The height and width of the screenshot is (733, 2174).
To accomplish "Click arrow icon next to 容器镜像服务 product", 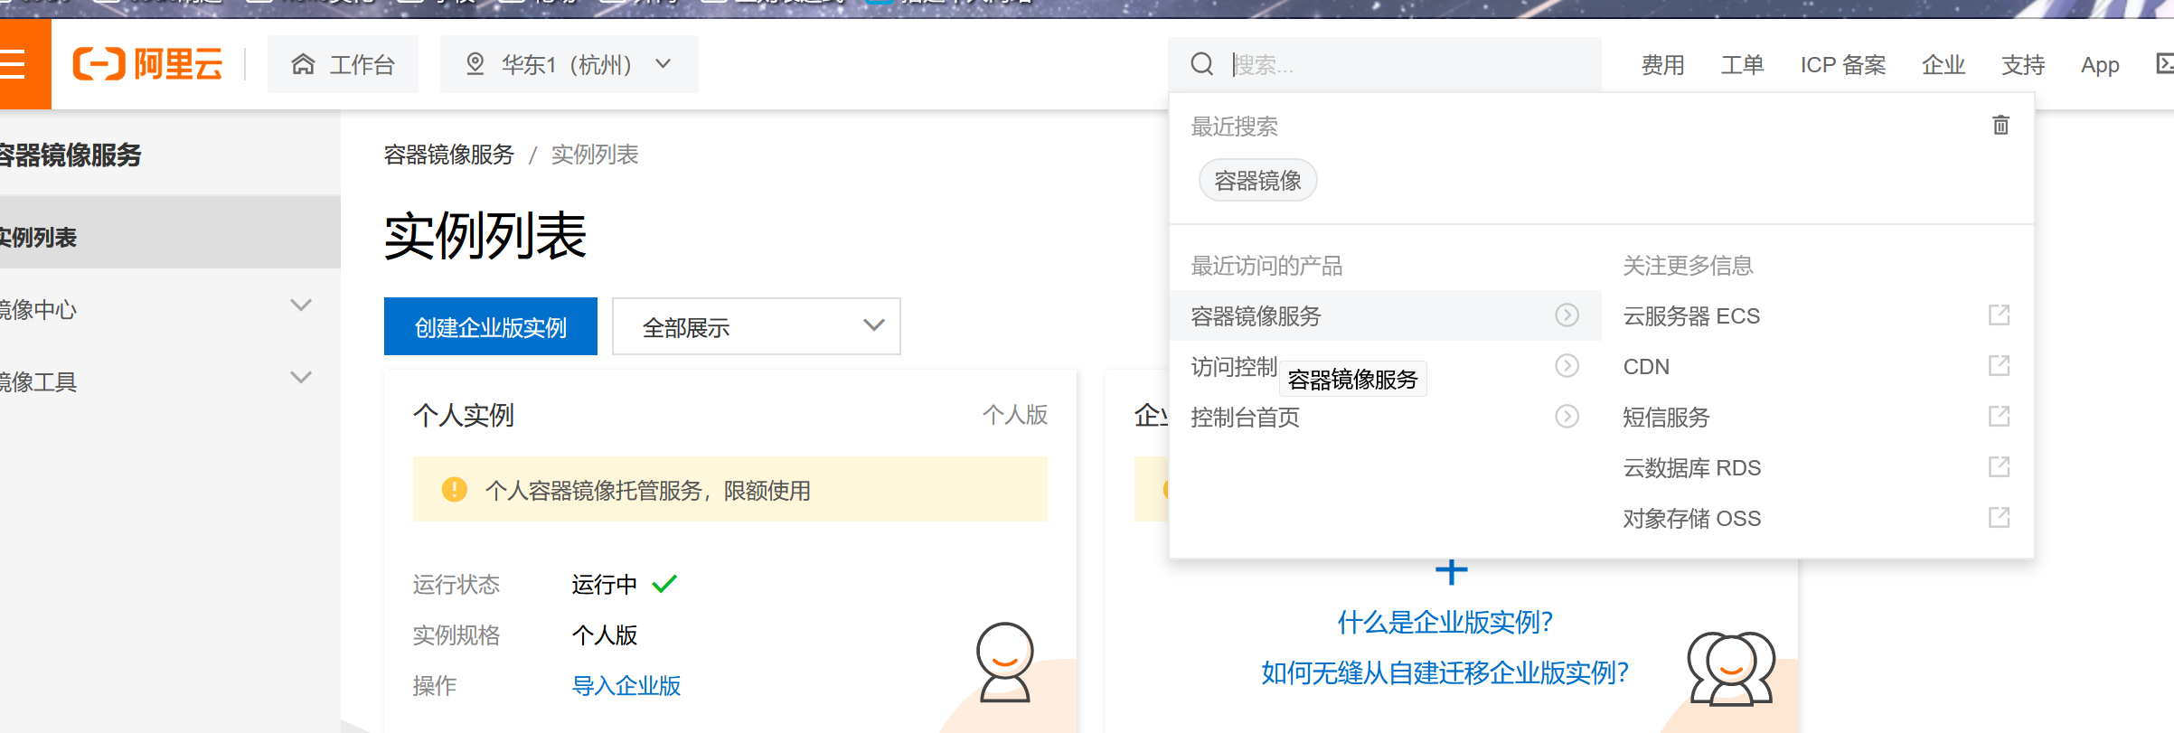I will 1567,315.
